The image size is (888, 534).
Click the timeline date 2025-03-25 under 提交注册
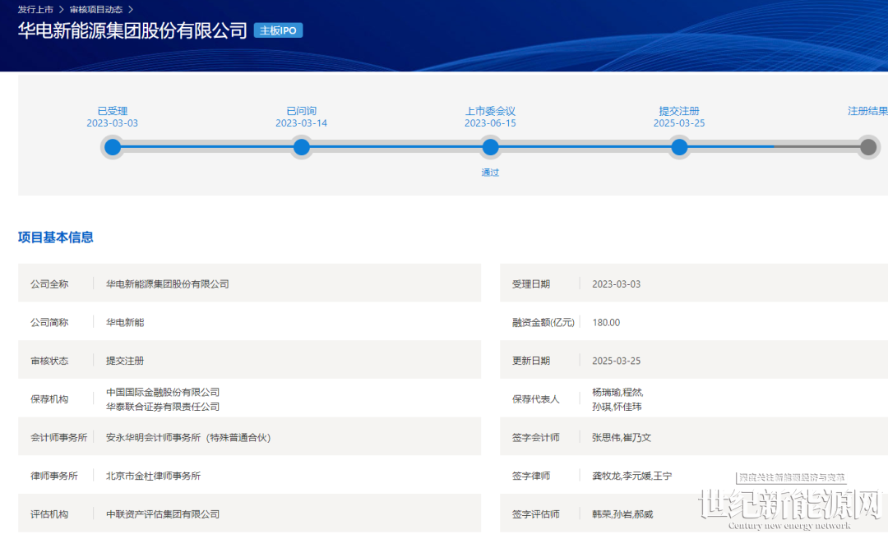[679, 123]
